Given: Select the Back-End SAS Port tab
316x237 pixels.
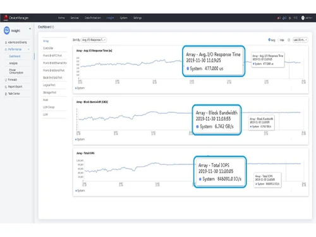Looking at the screenshot, I should click(52, 78).
